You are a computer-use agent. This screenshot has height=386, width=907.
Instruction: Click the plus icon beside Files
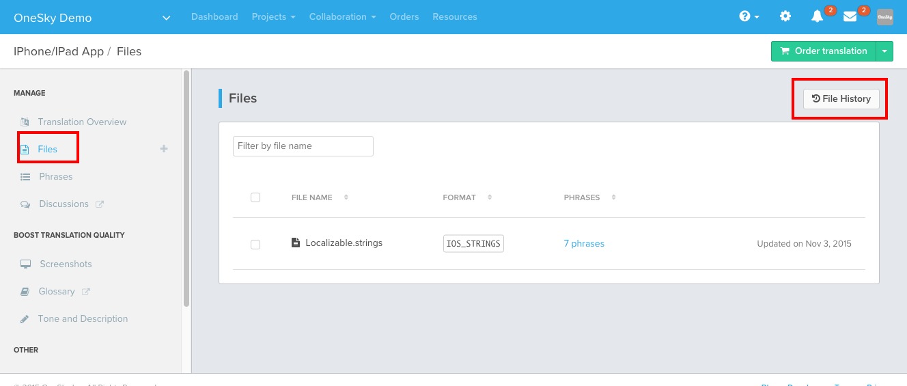tap(164, 149)
